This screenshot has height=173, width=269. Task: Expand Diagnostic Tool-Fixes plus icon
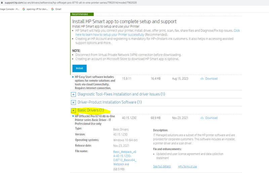tap(73, 94)
